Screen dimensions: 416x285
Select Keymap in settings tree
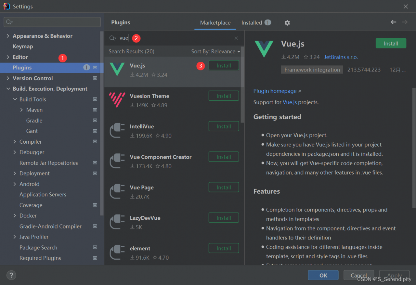pyautogui.click(x=23, y=46)
